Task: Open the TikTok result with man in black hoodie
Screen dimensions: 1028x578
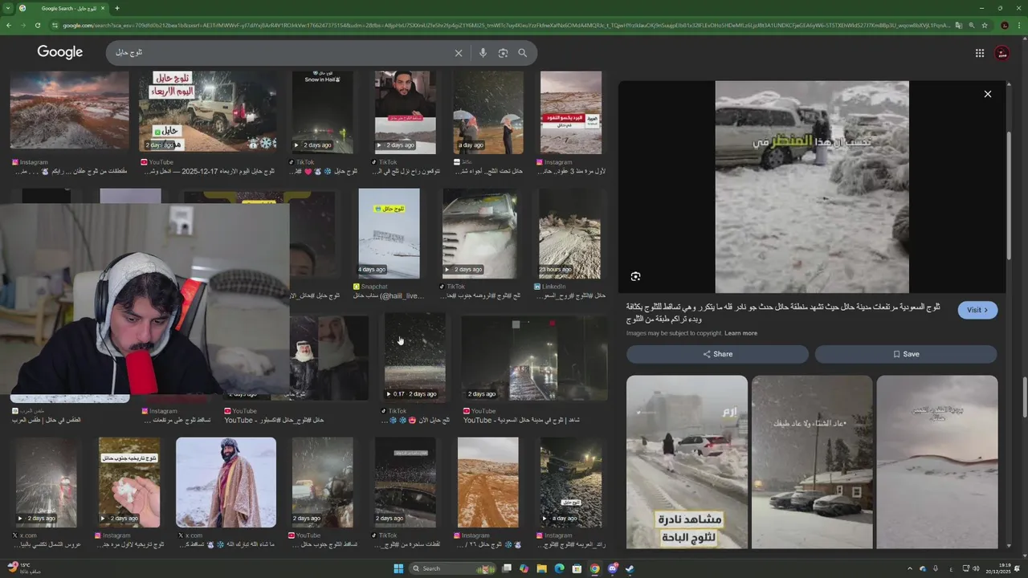Action: pos(406,112)
